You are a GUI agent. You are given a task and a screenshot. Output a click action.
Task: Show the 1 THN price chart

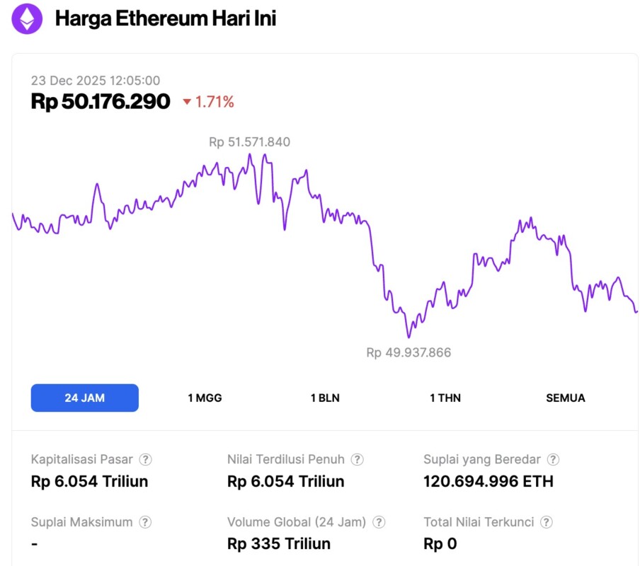[x=445, y=398]
